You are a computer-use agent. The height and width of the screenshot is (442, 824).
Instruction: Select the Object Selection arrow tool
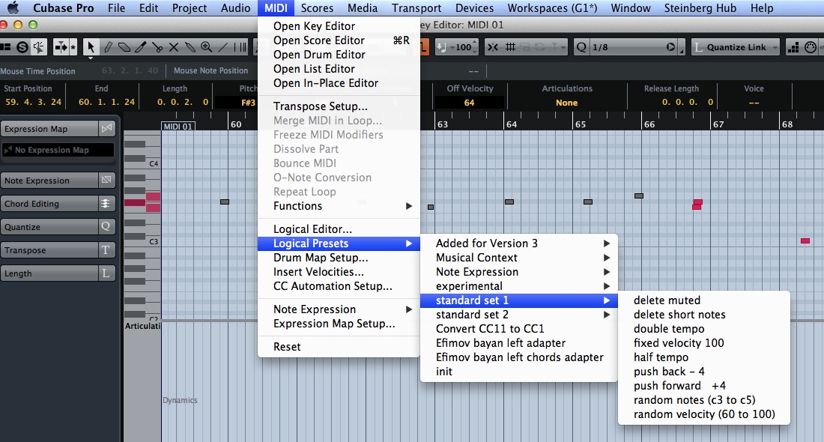pyautogui.click(x=91, y=47)
